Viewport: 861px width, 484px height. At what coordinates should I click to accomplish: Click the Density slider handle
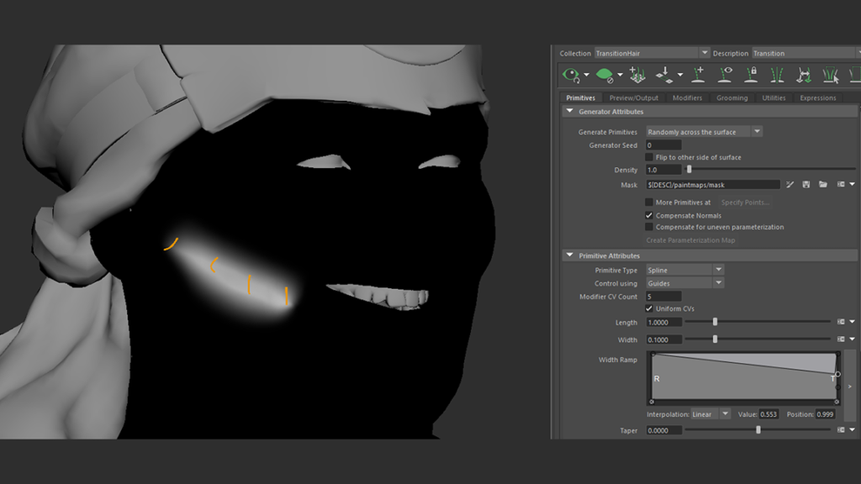click(x=689, y=170)
